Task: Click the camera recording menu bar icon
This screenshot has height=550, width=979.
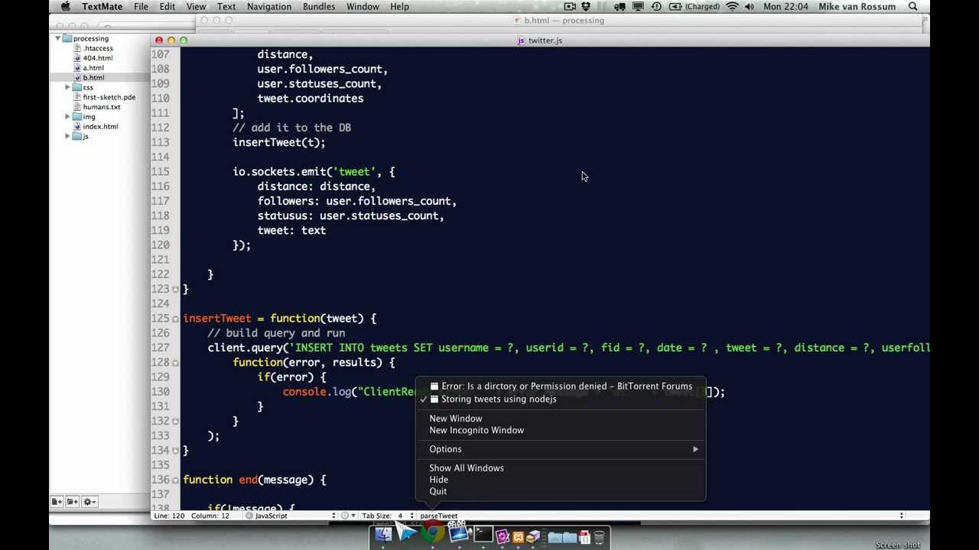Action: [x=570, y=6]
